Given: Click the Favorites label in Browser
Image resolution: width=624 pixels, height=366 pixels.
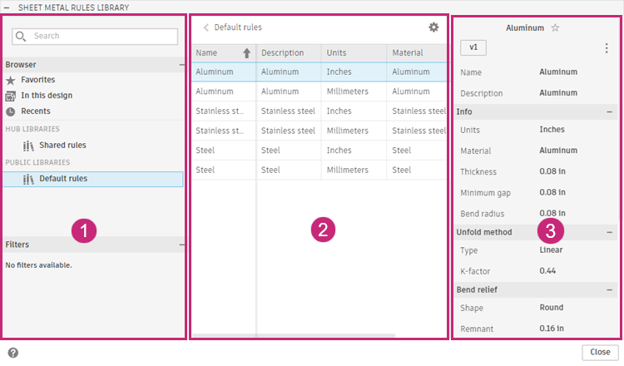Looking at the screenshot, I should click(x=38, y=80).
